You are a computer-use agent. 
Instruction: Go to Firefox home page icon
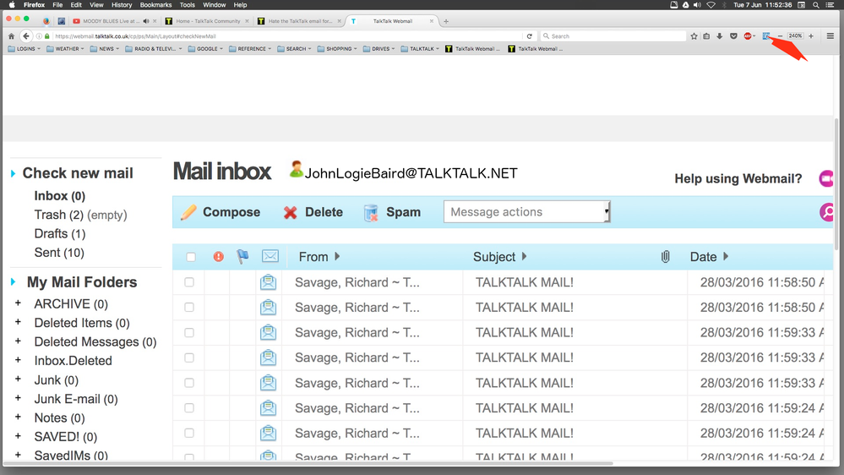(x=11, y=36)
